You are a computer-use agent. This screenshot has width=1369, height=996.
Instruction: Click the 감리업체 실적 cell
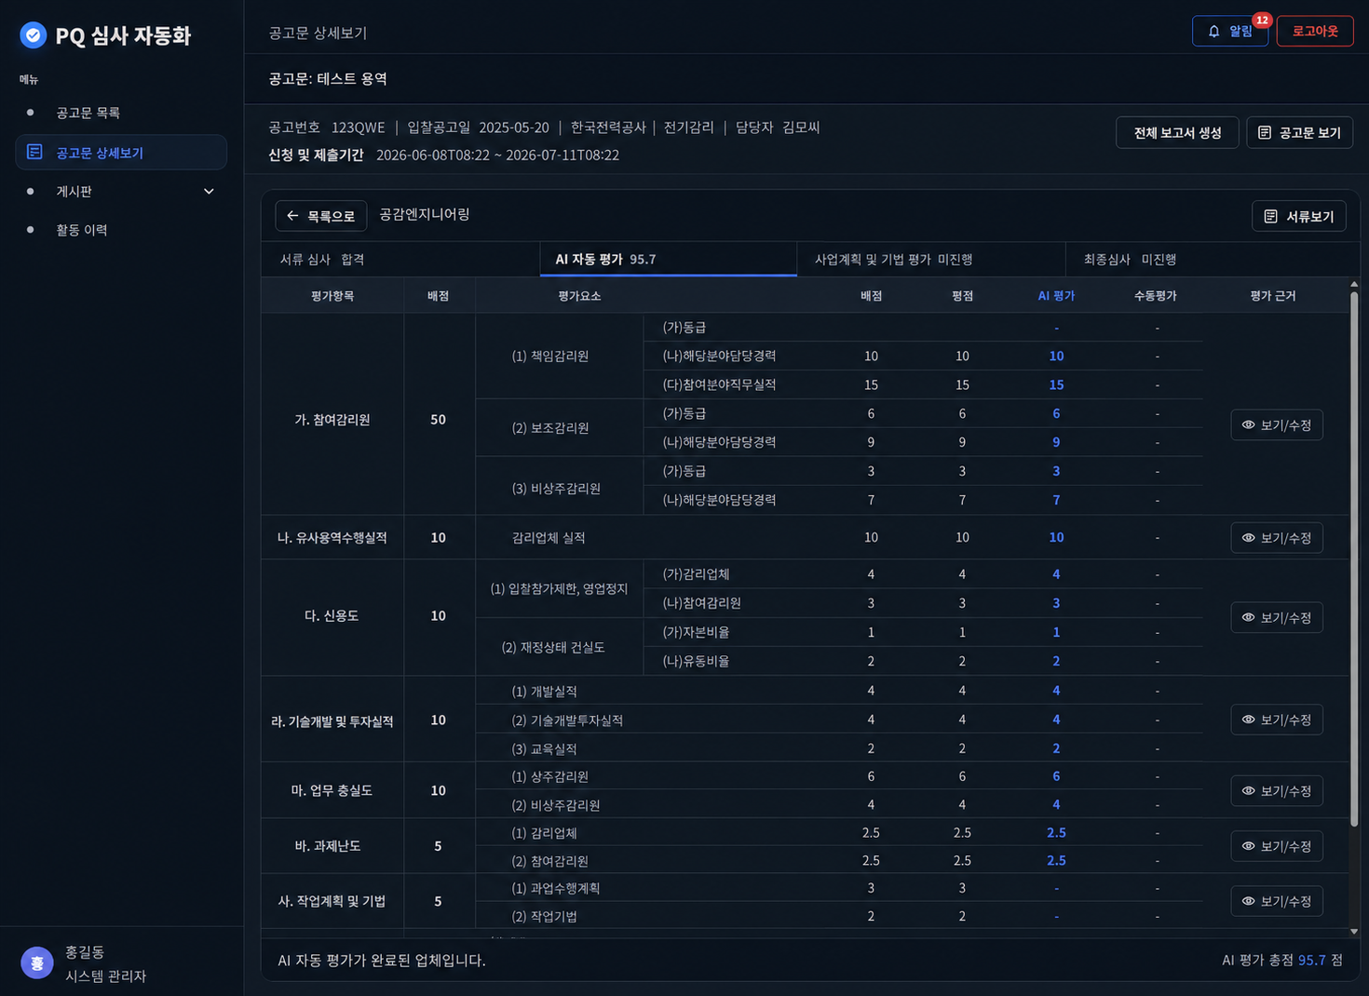pos(549,538)
